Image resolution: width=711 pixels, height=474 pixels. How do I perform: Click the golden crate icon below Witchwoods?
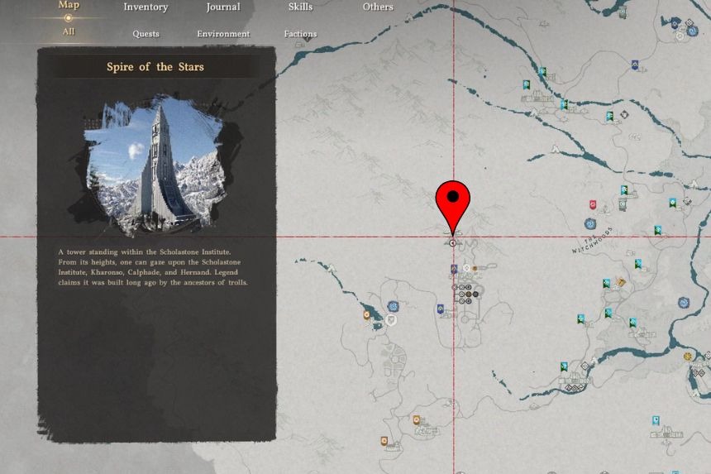622,282
